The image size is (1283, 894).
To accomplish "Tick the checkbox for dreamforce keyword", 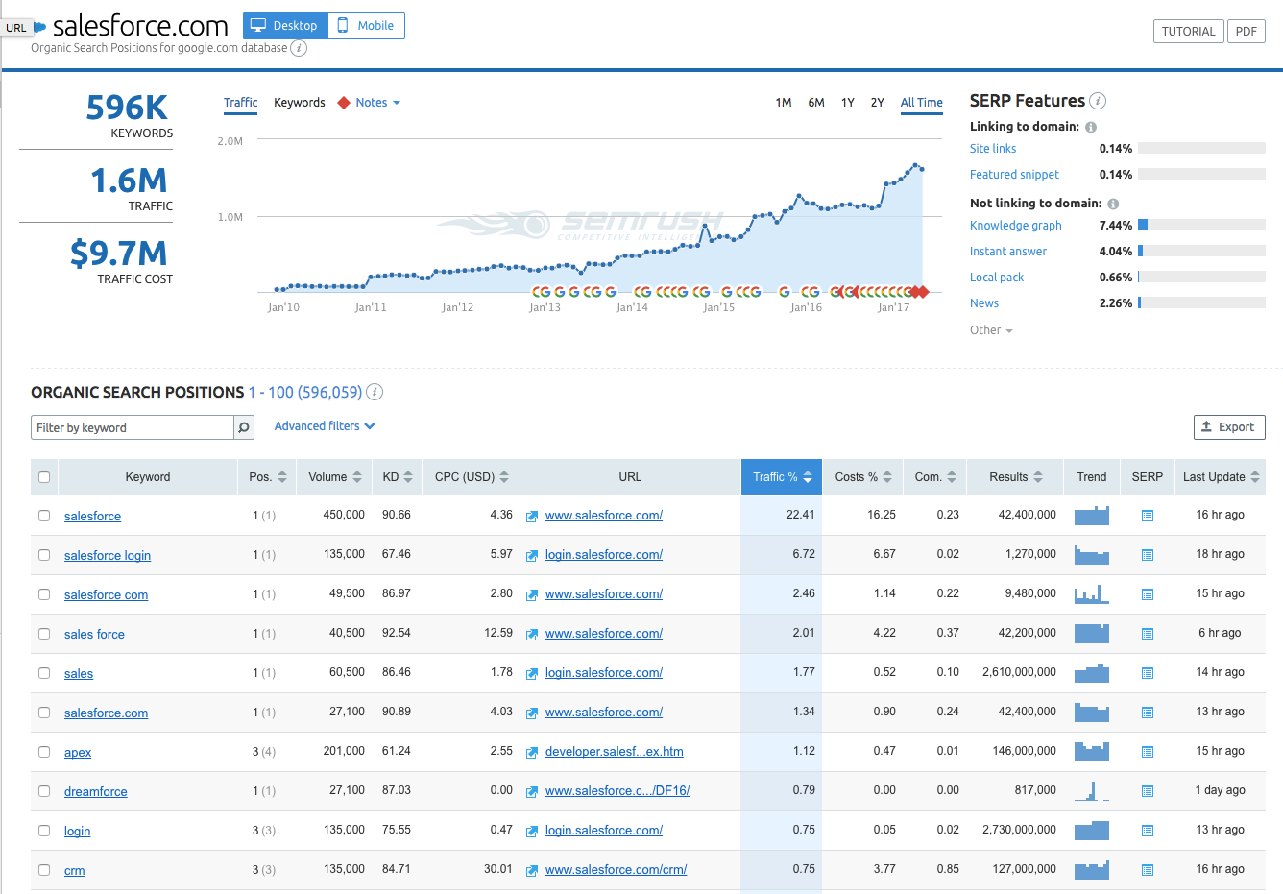I will (44, 791).
